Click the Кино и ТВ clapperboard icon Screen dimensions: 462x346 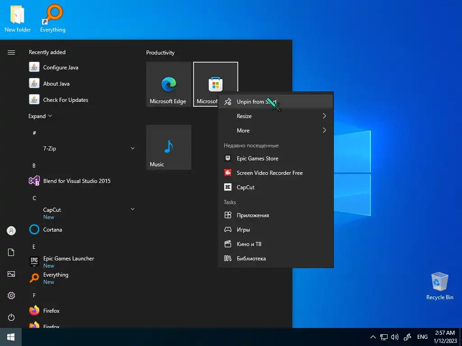tap(228, 244)
